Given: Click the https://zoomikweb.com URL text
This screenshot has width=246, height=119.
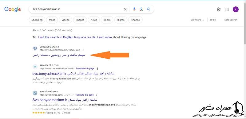Looking at the screenshot, I should pos(51,95).
